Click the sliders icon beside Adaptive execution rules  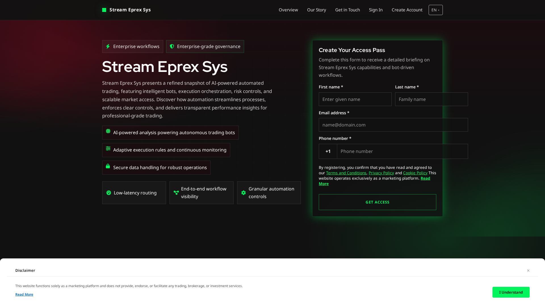click(108, 148)
